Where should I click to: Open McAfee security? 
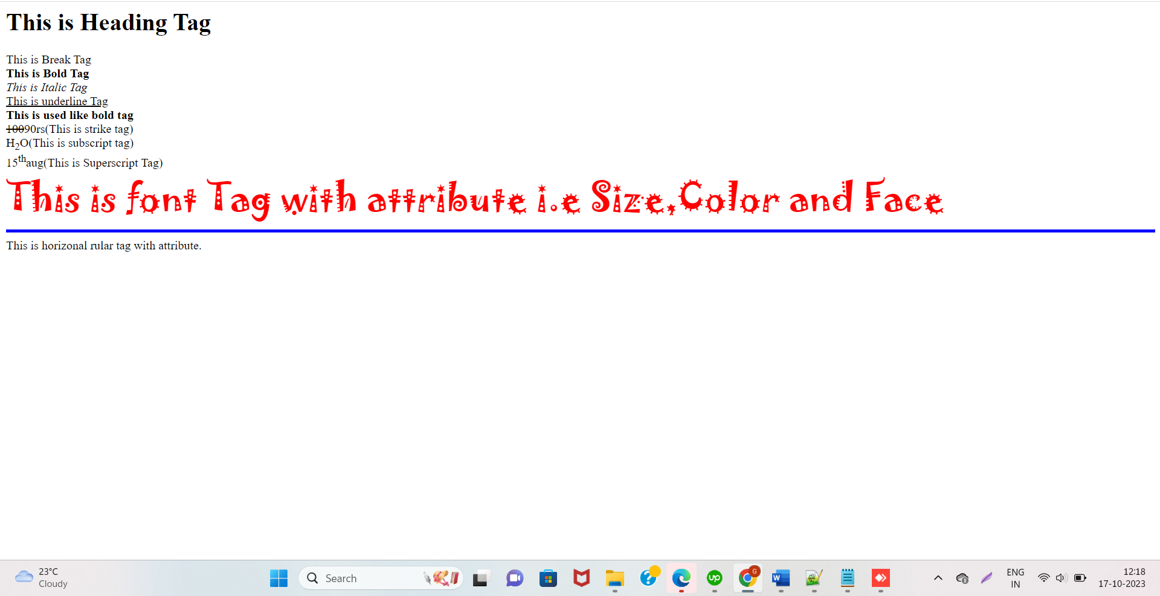click(x=581, y=578)
